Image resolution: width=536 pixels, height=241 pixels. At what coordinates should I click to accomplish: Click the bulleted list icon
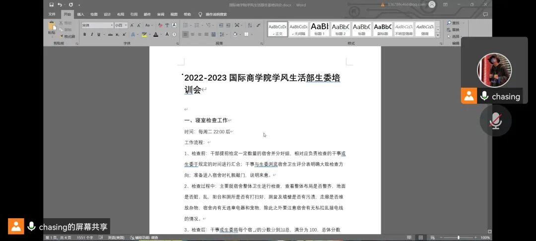pos(186,25)
